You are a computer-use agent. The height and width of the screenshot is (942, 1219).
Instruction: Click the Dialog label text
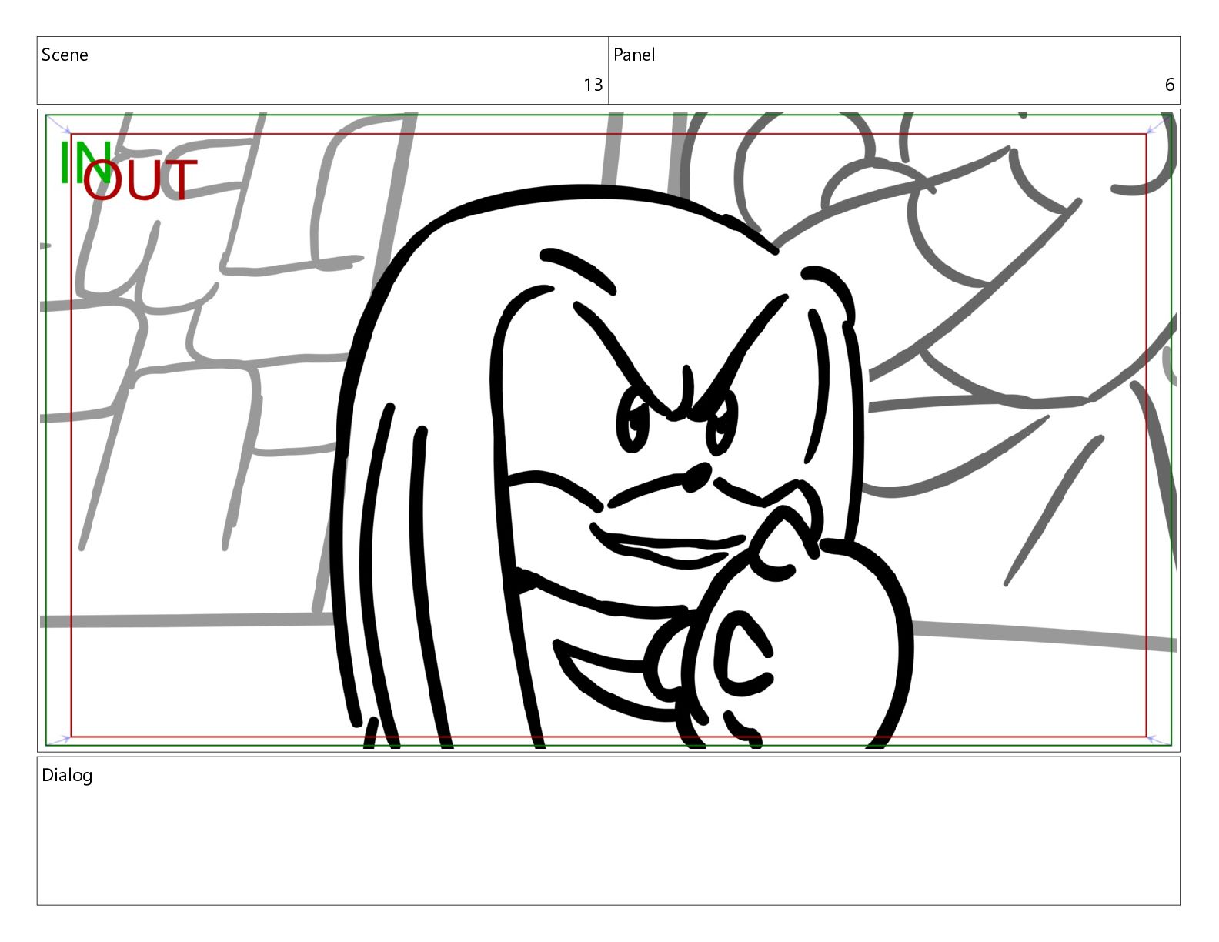coord(67,775)
